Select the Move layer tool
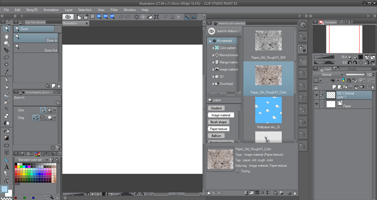This screenshot has height=200, width=377. (x=6, y=50)
